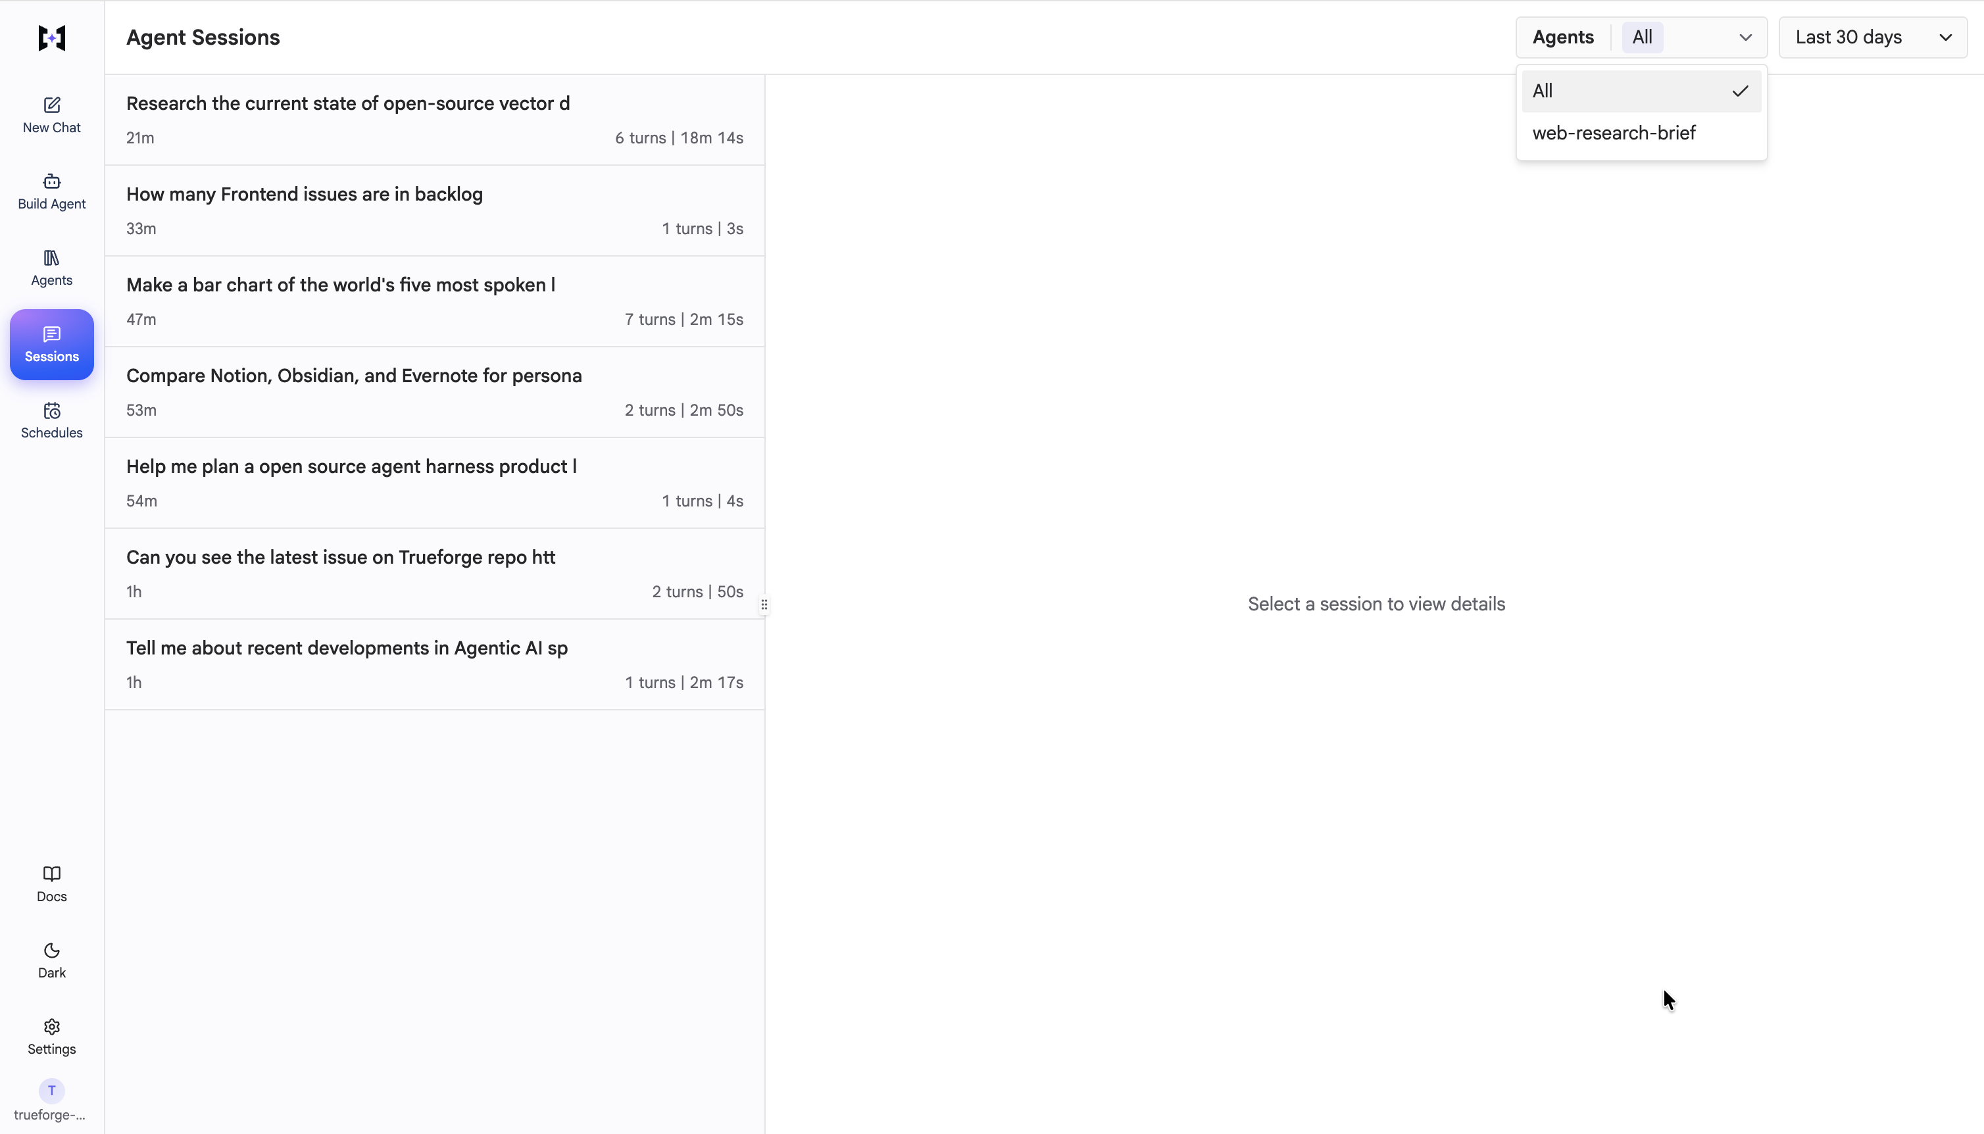Viewport: 1984px width, 1134px height.
Task: Open the bar chart most spoken session
Action: pos(434,301)
